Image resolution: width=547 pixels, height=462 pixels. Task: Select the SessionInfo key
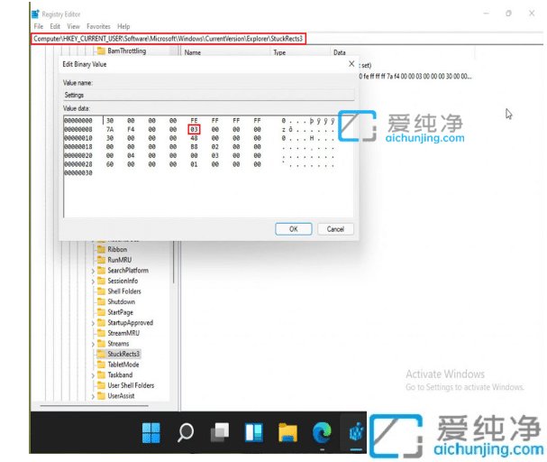[x=123, y=281]
